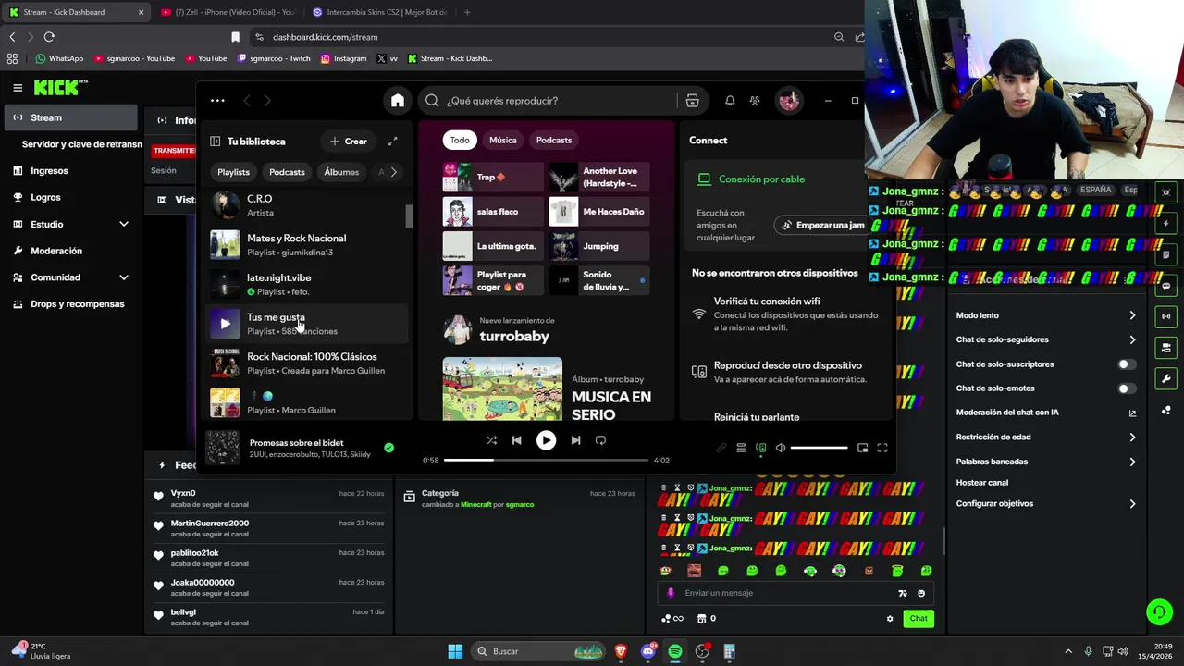1184x666 pixels.
Task: Open Spotify connect to device icon
Action: tap(760, 448)
